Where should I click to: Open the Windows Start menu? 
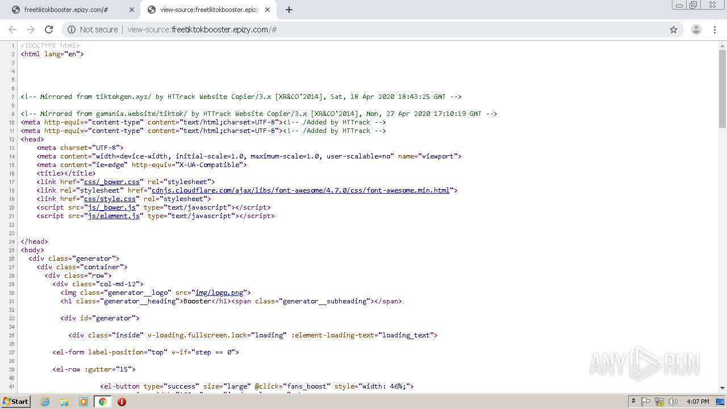15,401
